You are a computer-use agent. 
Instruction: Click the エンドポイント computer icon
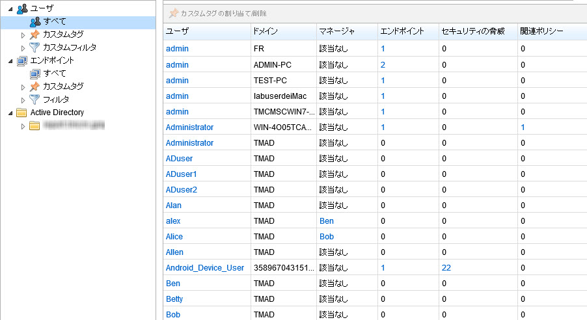[x=23, y=60]
